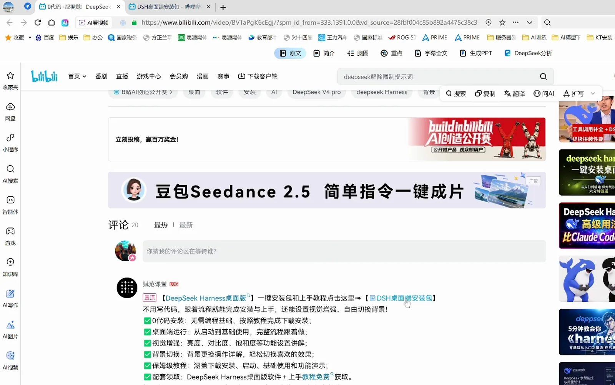Open the three-dot more menu in address bar
Image resolution: width=615 pixels, height=385 pixels.
516,23
